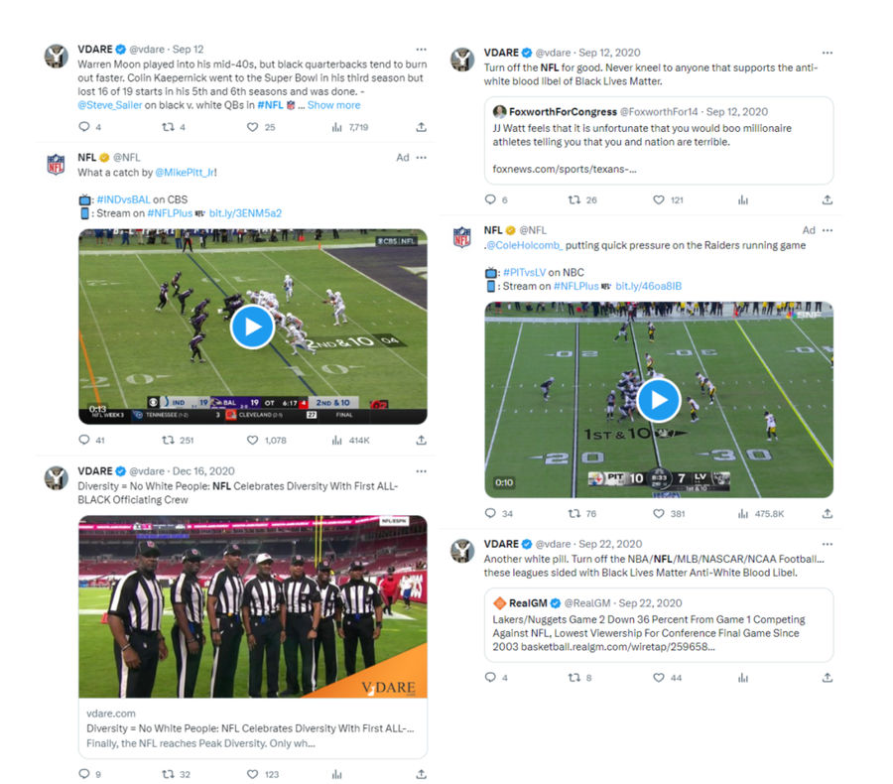This screenshot has height=784, width=893.
Task: Open the @MikePitt_Jr profile mention
Action: 186,172
